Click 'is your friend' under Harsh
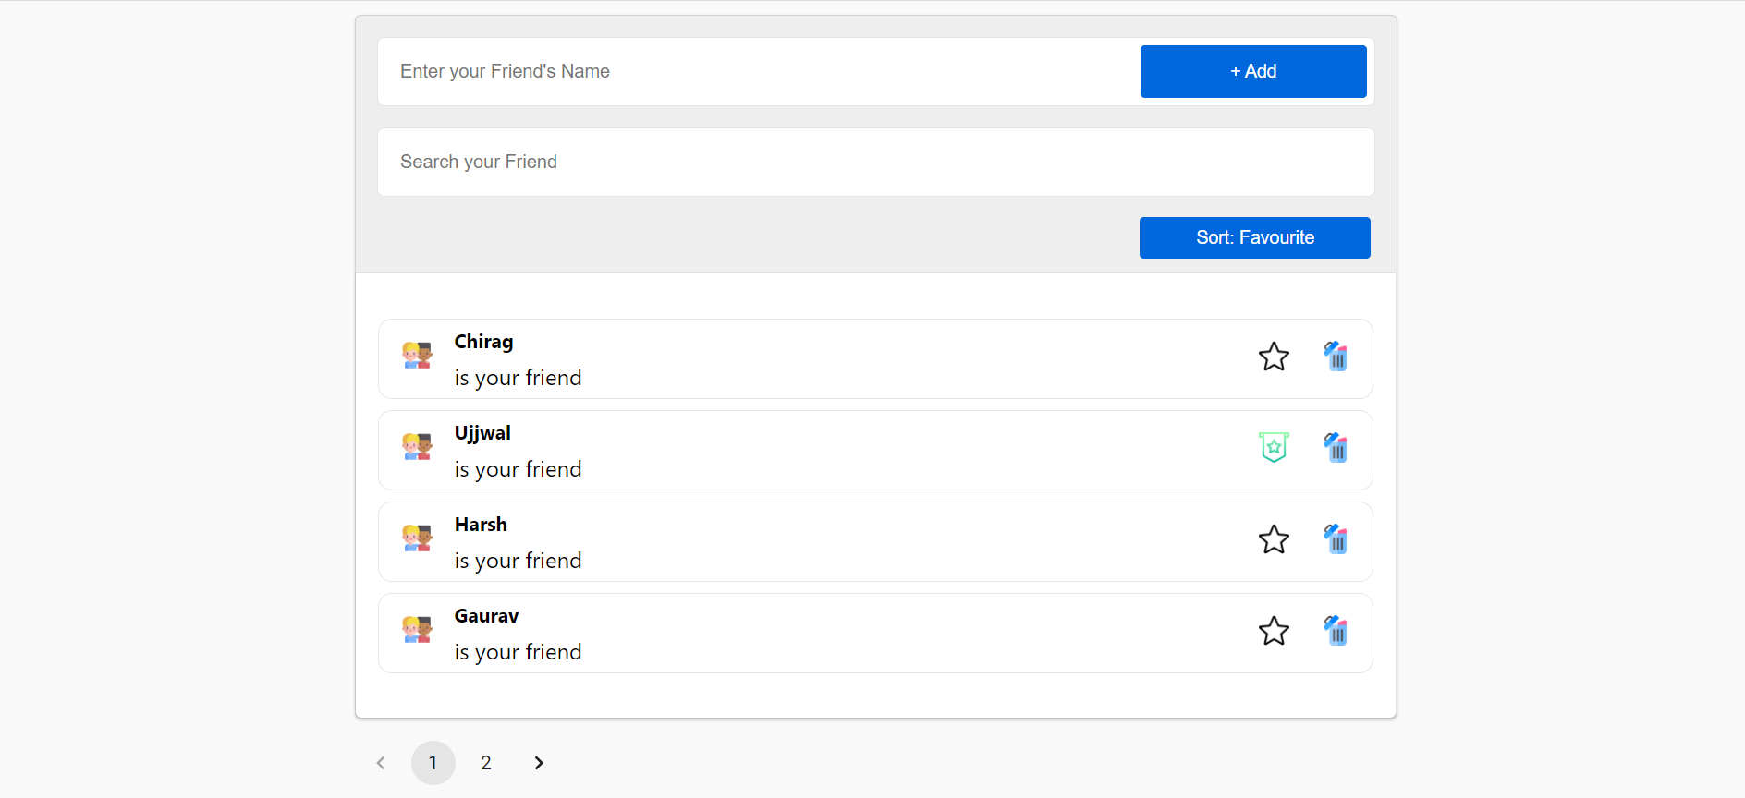 (x=518, y=561)
